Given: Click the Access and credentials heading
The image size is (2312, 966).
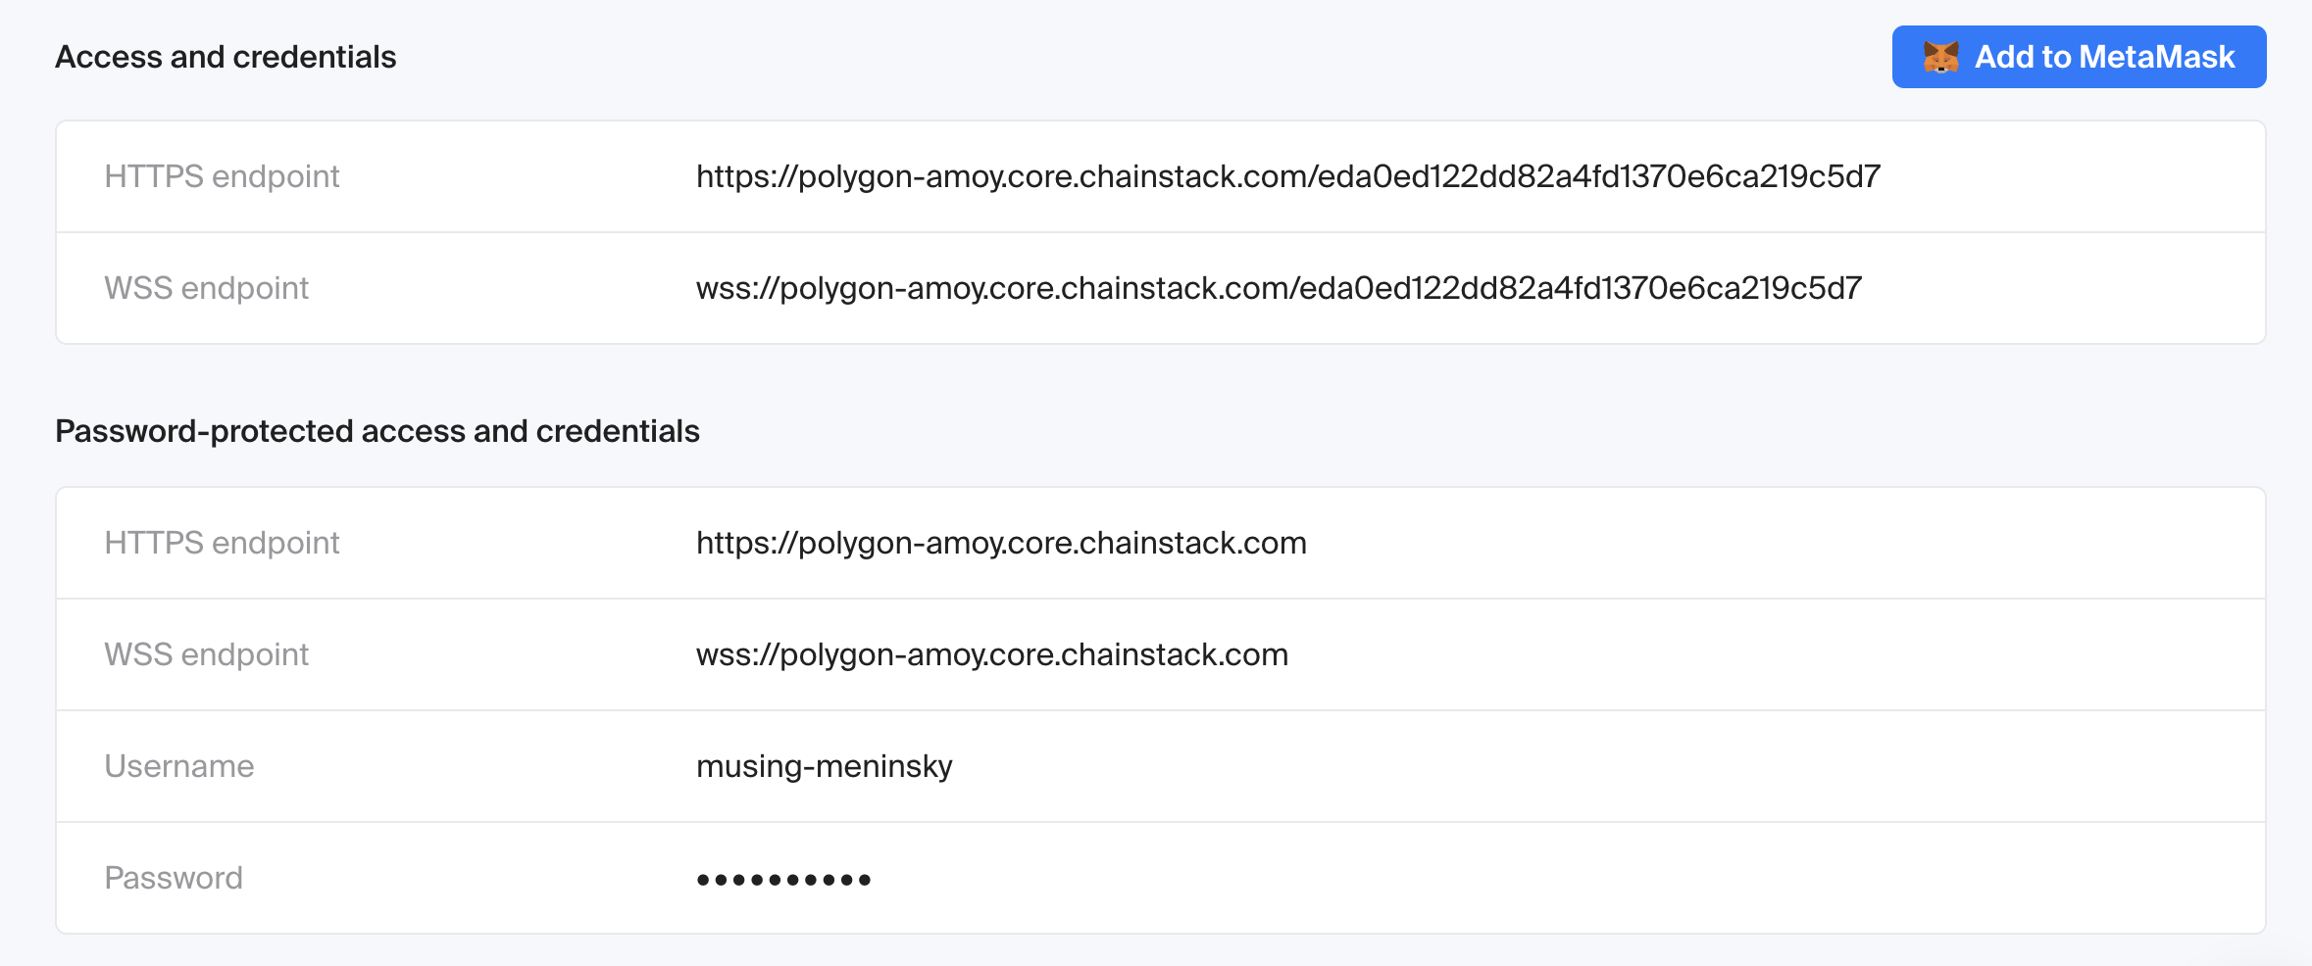Looking at the screenshot, I should [x=226, y=57].
